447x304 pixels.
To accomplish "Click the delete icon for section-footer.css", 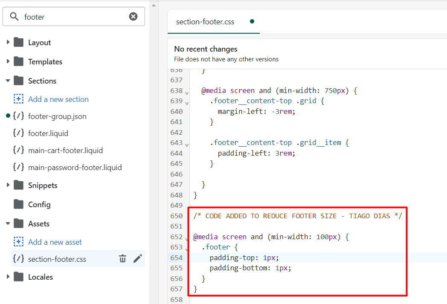I will tap(123, 258).
